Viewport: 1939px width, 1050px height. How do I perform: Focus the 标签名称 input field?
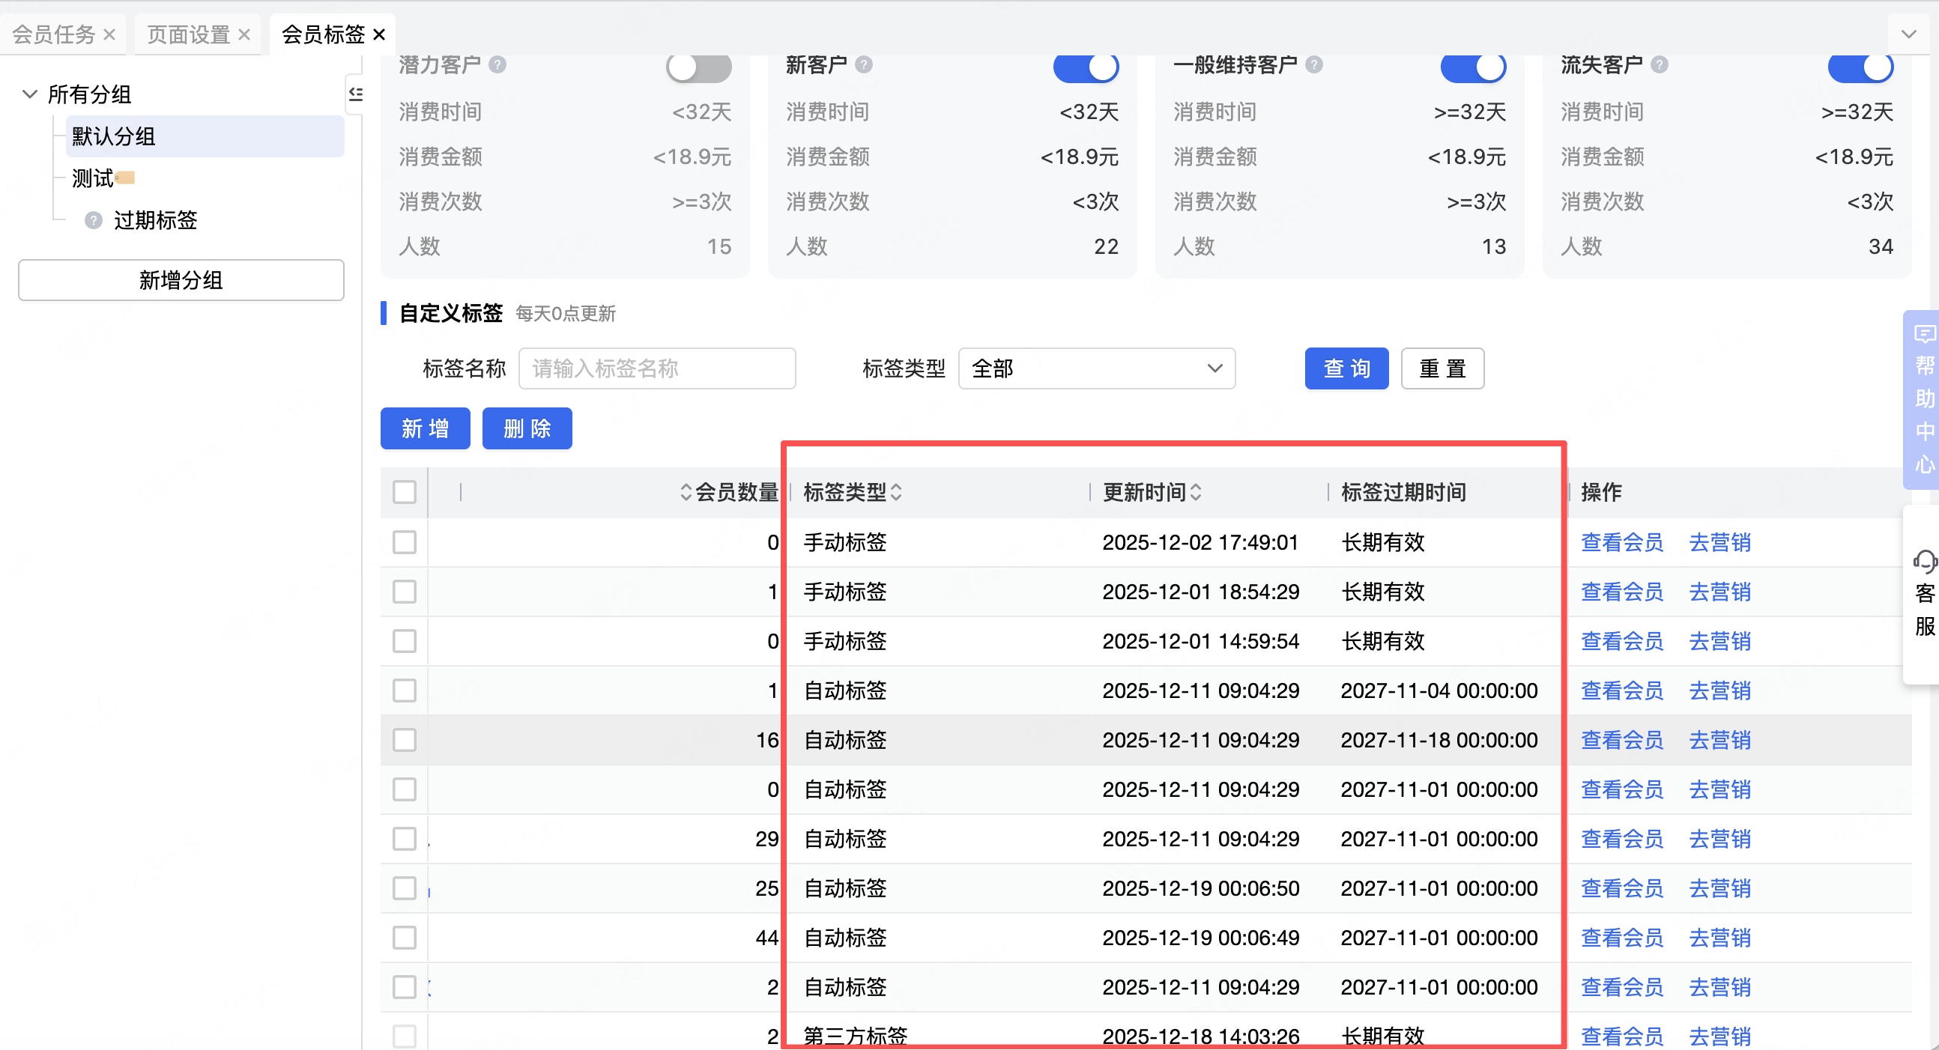[656, 368]
